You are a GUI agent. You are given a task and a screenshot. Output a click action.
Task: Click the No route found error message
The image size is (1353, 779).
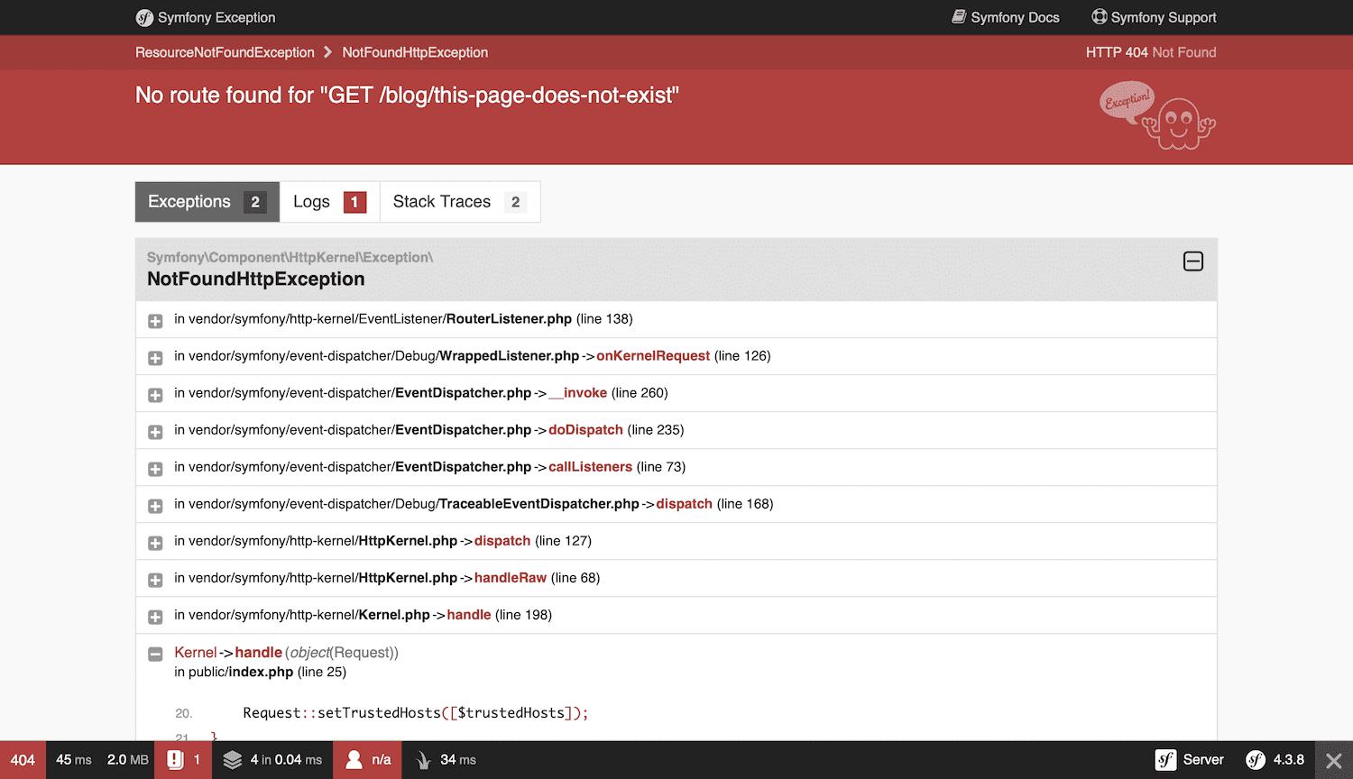pyautogui.click(x=407, y=96)
